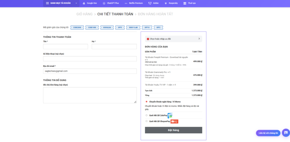
Task: Click the red coupon ticket icon
Action: tap(148, 39)
